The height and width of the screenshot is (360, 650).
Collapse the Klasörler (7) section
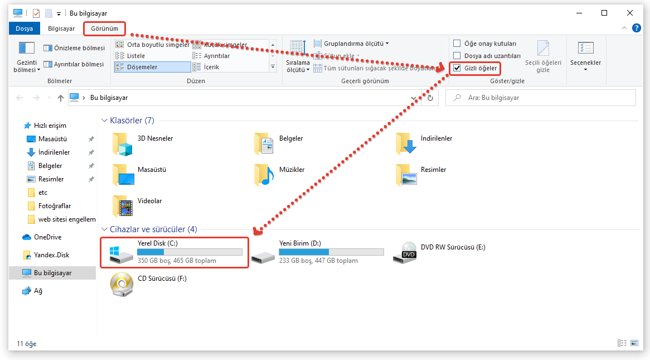coord(104,121)
